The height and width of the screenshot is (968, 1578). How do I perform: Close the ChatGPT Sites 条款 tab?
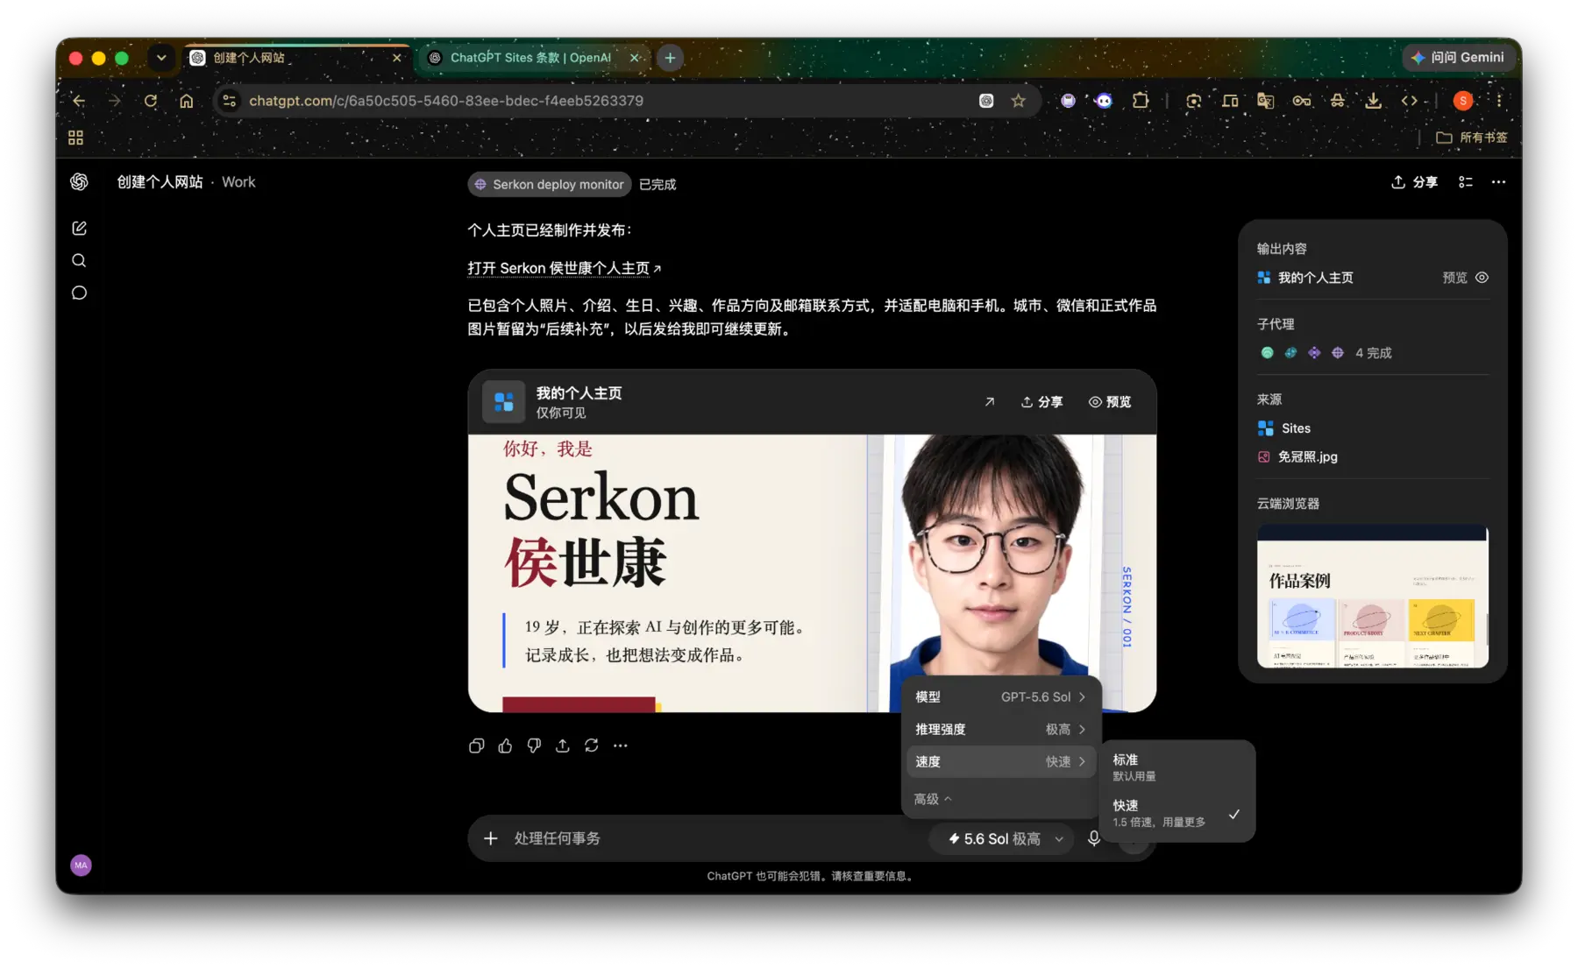(x=635, y=58)
